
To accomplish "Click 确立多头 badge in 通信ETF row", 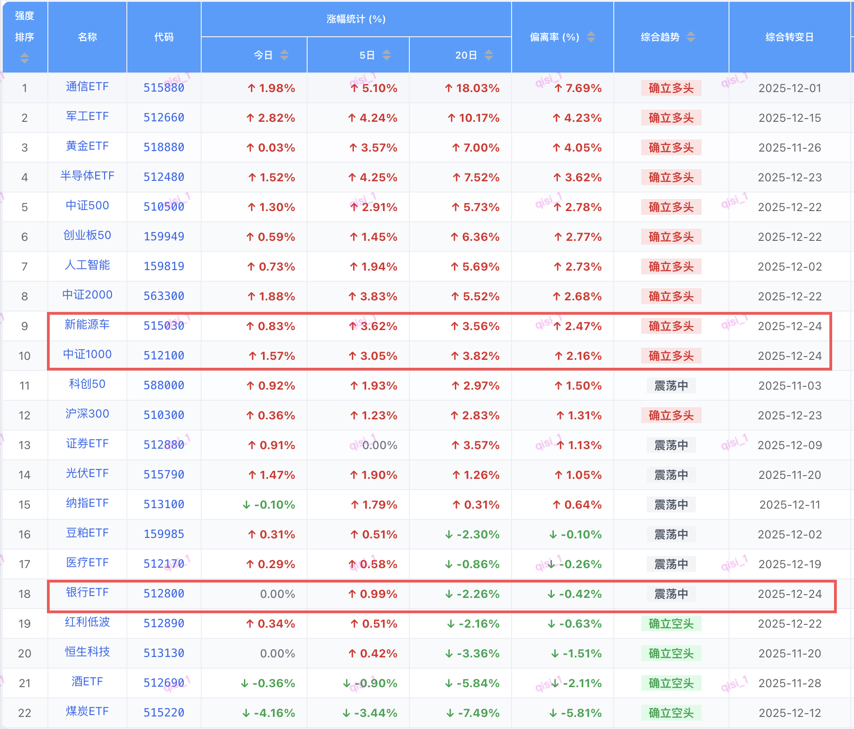I will click(x=671, y=88).
